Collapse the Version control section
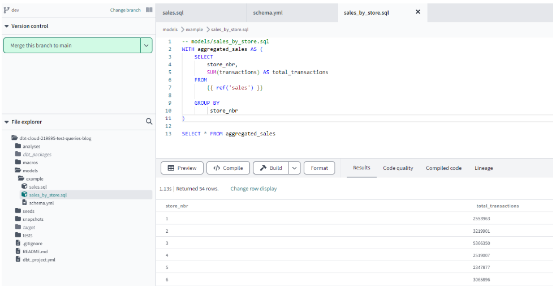This screenshot has width=556, height=286. point(6,26)
